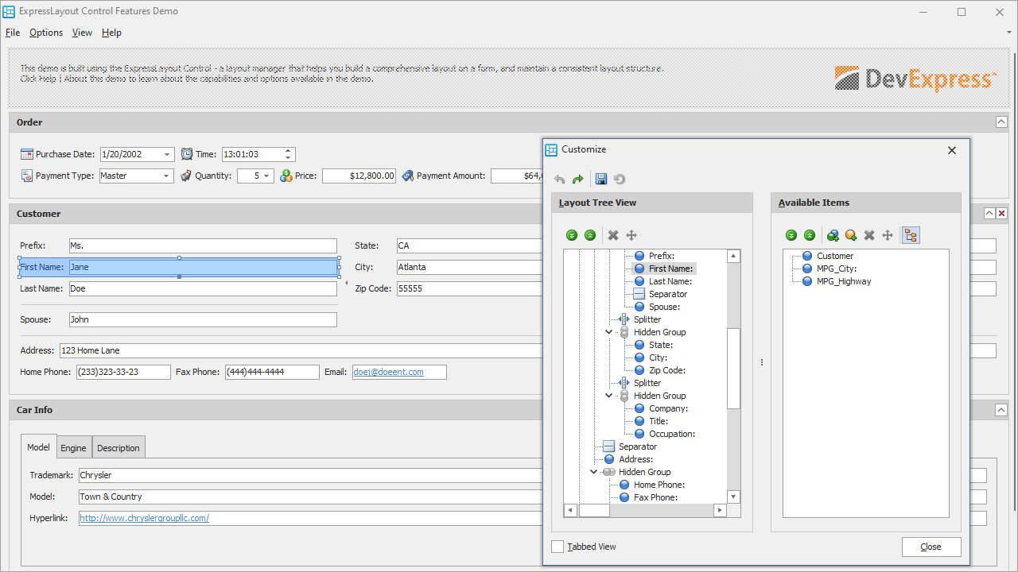This screenshot has height=572, width=1018.
Task: Click expand all icon in Available Items
Action: [791, 235]
